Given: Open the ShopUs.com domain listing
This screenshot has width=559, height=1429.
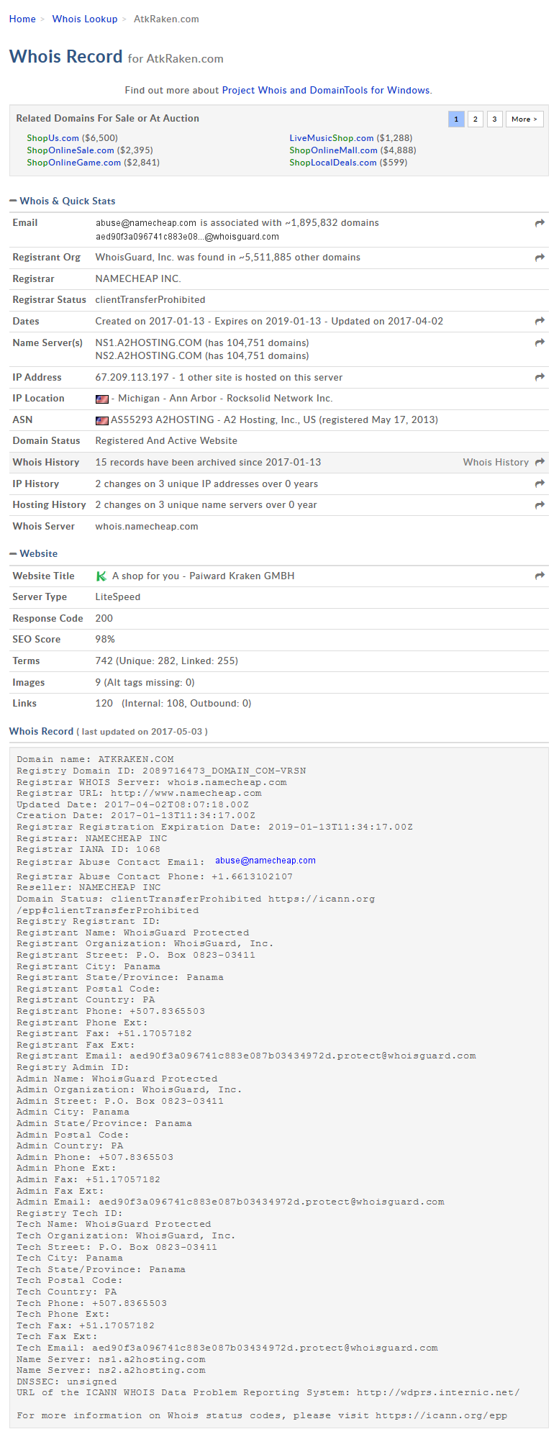Looking at the screenshot, I should coord(53,138).
